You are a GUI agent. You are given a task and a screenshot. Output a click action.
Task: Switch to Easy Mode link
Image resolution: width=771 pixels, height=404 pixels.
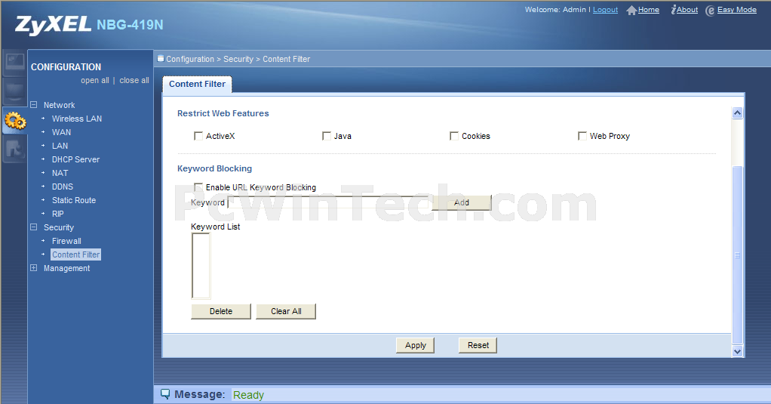point(736,10)
